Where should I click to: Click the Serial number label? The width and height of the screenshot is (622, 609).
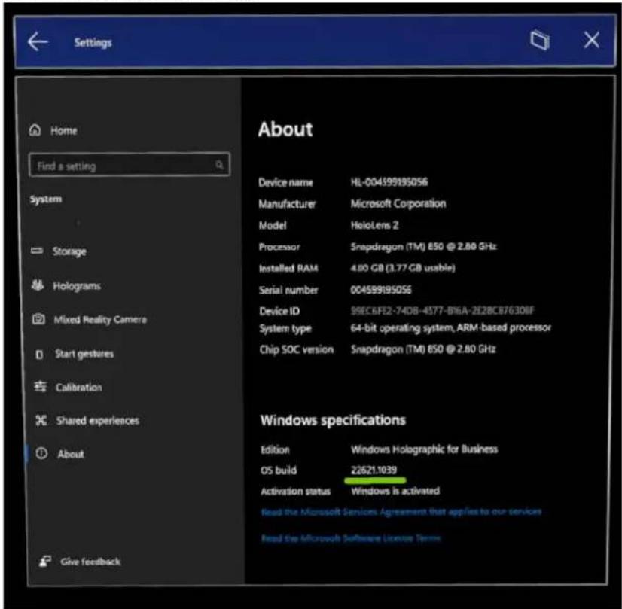288,291
